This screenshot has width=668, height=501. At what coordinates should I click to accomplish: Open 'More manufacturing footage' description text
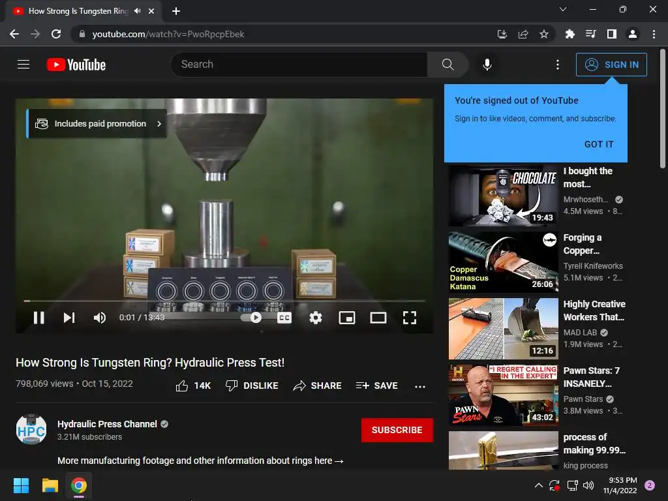[x=200, y=461]
